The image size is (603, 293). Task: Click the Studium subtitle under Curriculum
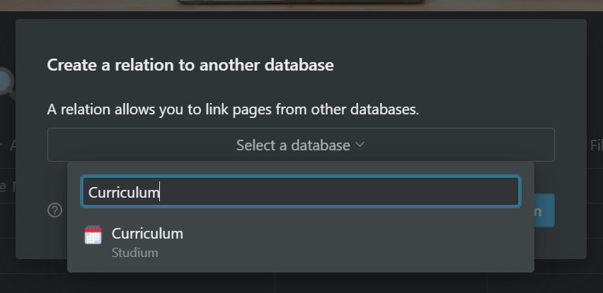pos(134,253)
